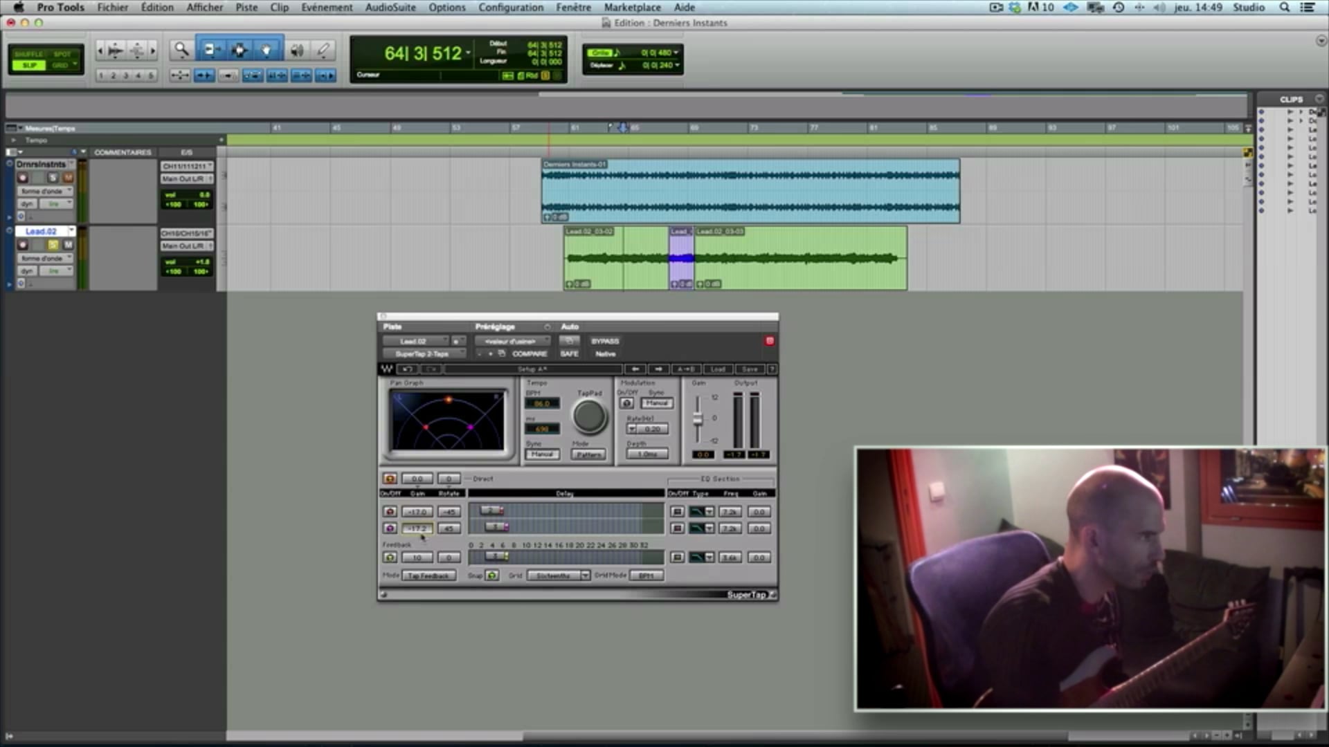Viewport: 1329px width, 747px height.
Task: Open DrnrsInstnts Main Out L/R output selector
Action: pyautogui.click(x=187, y=179)
